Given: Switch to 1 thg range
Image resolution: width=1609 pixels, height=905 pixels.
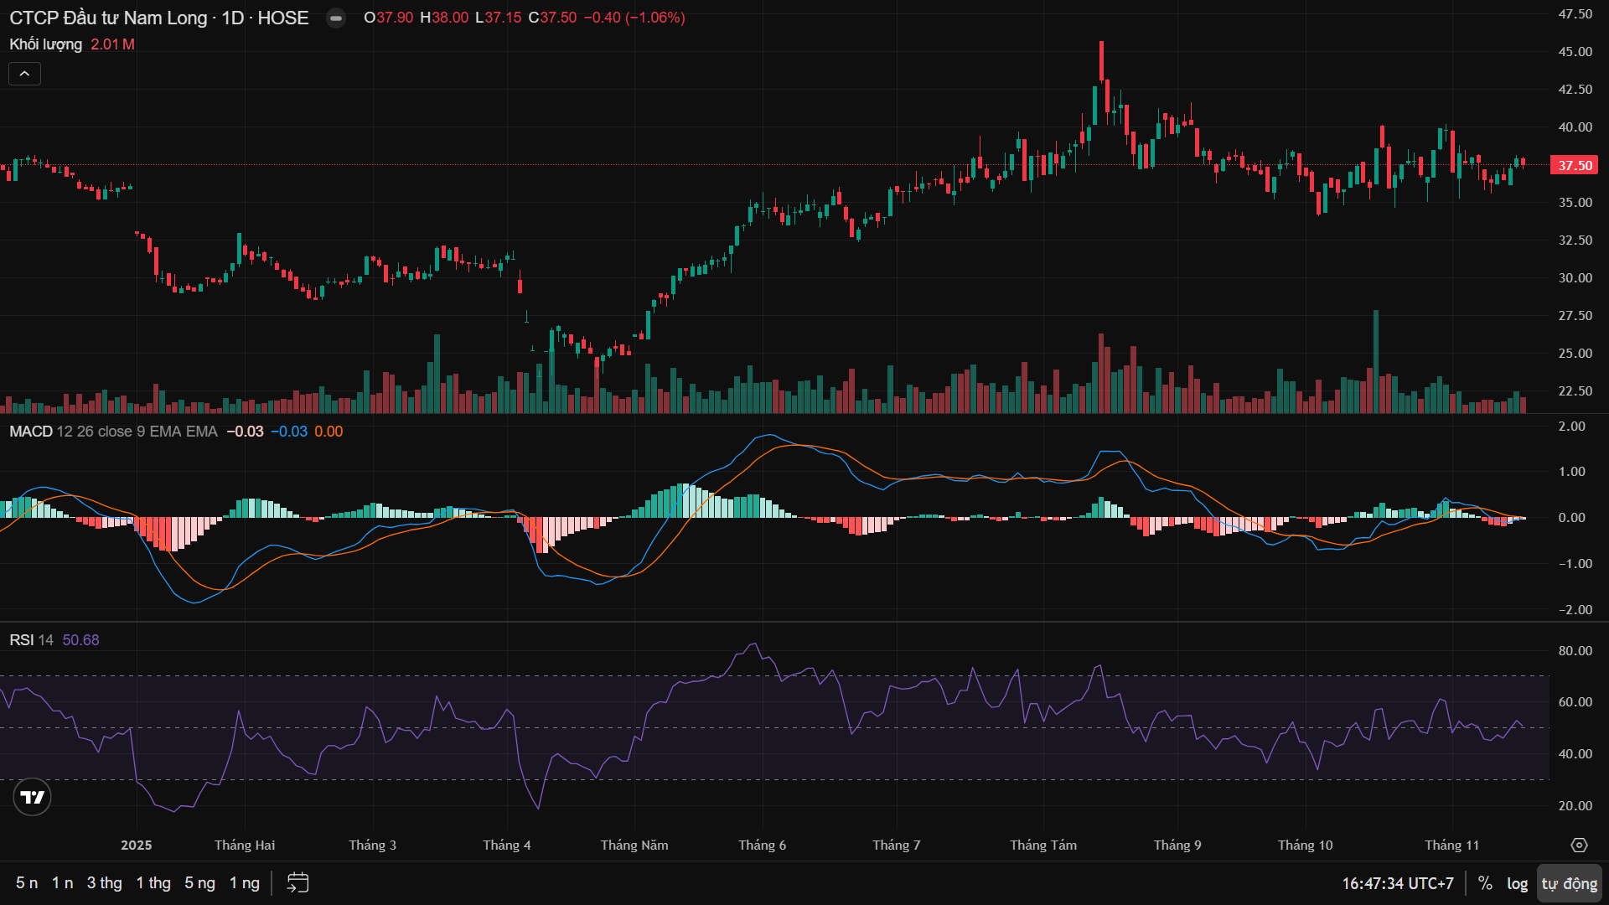Looking at the screenshot, I should [x=153, y=882].
